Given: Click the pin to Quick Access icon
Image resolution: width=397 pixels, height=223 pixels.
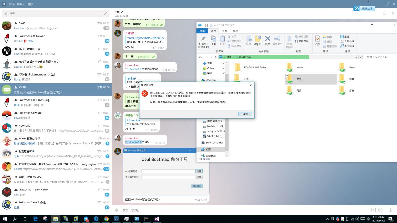Looking at the screenshot, I should (203, 39).
